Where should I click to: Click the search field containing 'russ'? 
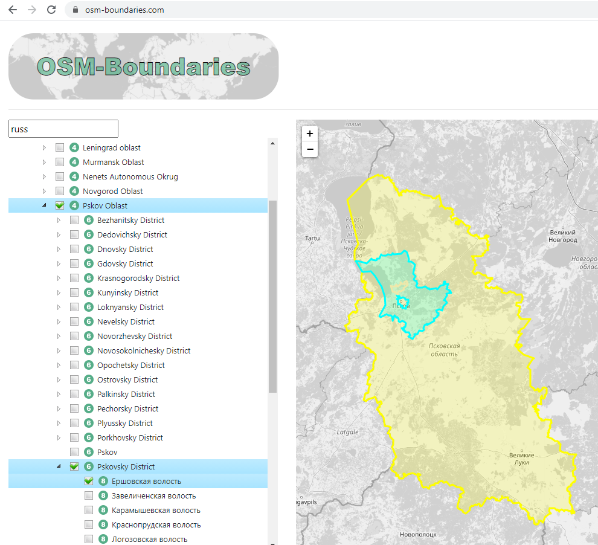tap(63, 129)
